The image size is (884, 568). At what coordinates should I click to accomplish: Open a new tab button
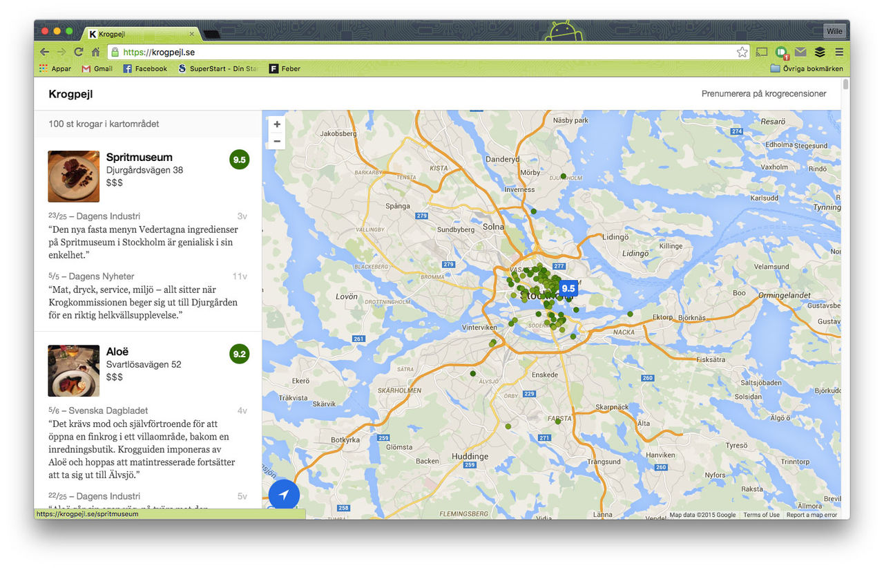pos(213,34)
